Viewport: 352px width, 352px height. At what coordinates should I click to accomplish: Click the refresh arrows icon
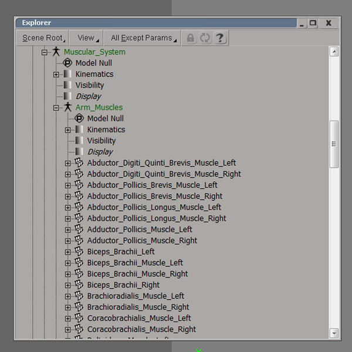205,38
